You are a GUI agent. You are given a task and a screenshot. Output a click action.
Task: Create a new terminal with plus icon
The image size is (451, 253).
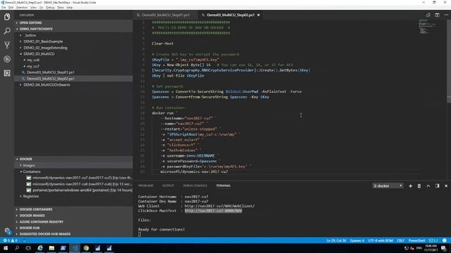[x=410, y=186]
